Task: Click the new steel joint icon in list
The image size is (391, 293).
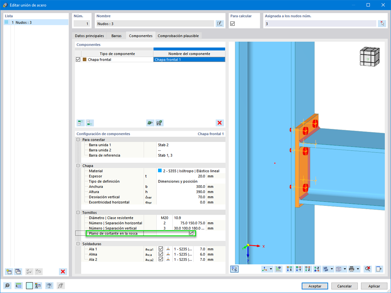Action: 9,272
